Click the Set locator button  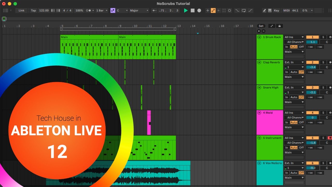[x=261, y=26]
